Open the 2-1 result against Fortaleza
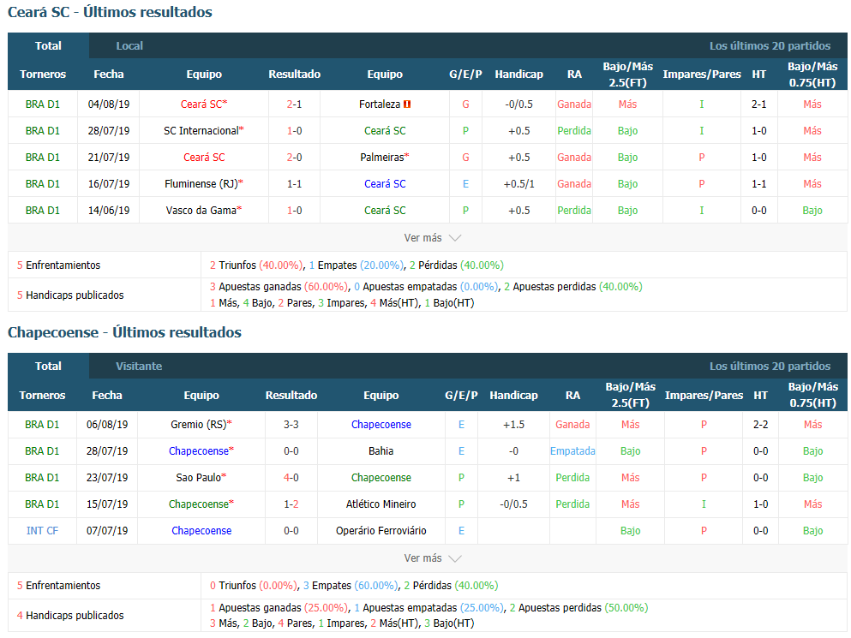 (x=294, y=104)
